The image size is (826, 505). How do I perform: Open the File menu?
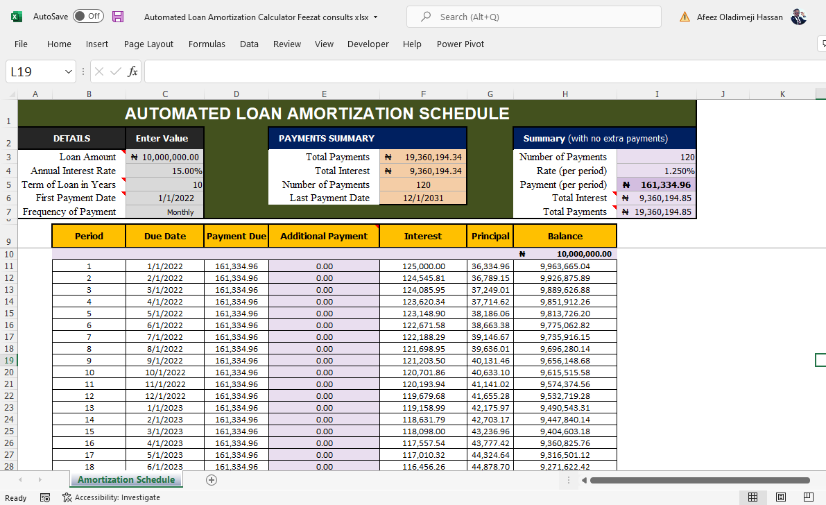click(x=21, y=44)
